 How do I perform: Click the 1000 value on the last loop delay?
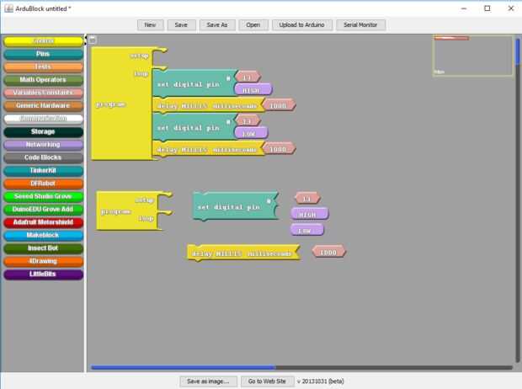(x=279, y=149)
